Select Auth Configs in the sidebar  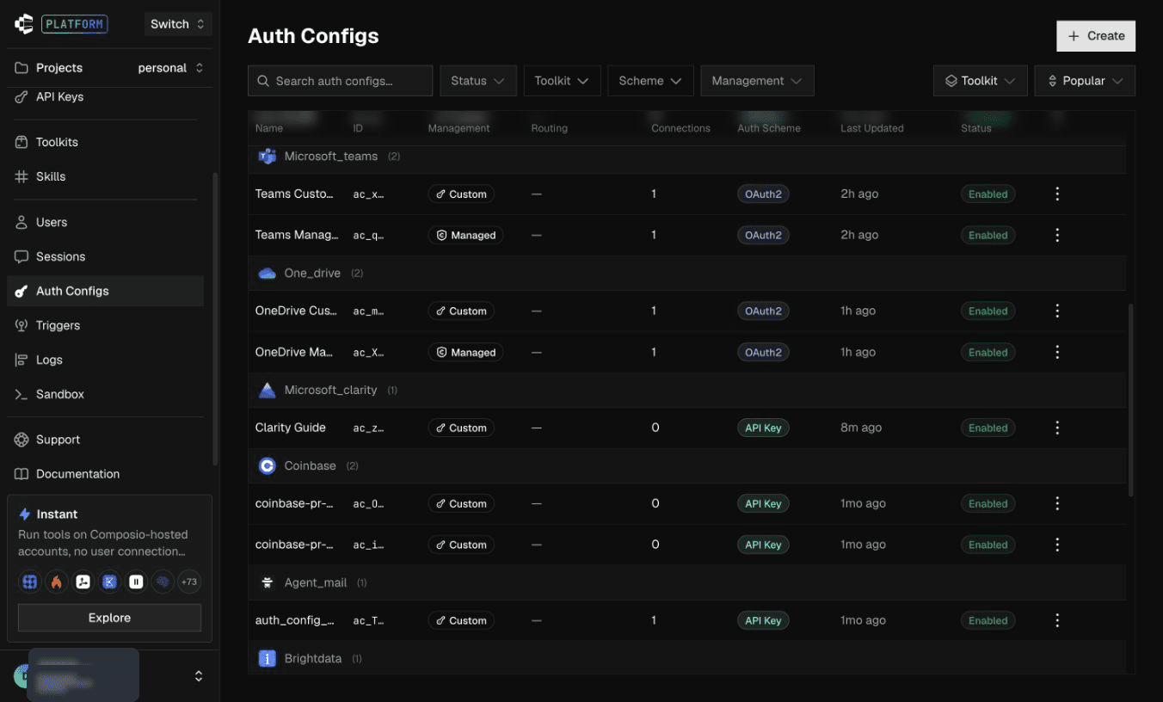pyautogui.click(x=106, y=292)
